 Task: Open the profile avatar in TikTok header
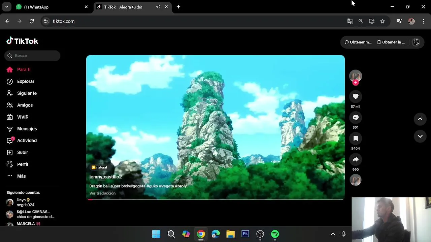tap(416, 42)
